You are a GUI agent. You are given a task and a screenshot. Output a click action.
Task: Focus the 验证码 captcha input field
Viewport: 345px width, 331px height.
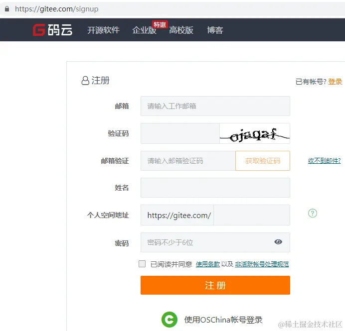pyautogui.click(x=180, y=133)
